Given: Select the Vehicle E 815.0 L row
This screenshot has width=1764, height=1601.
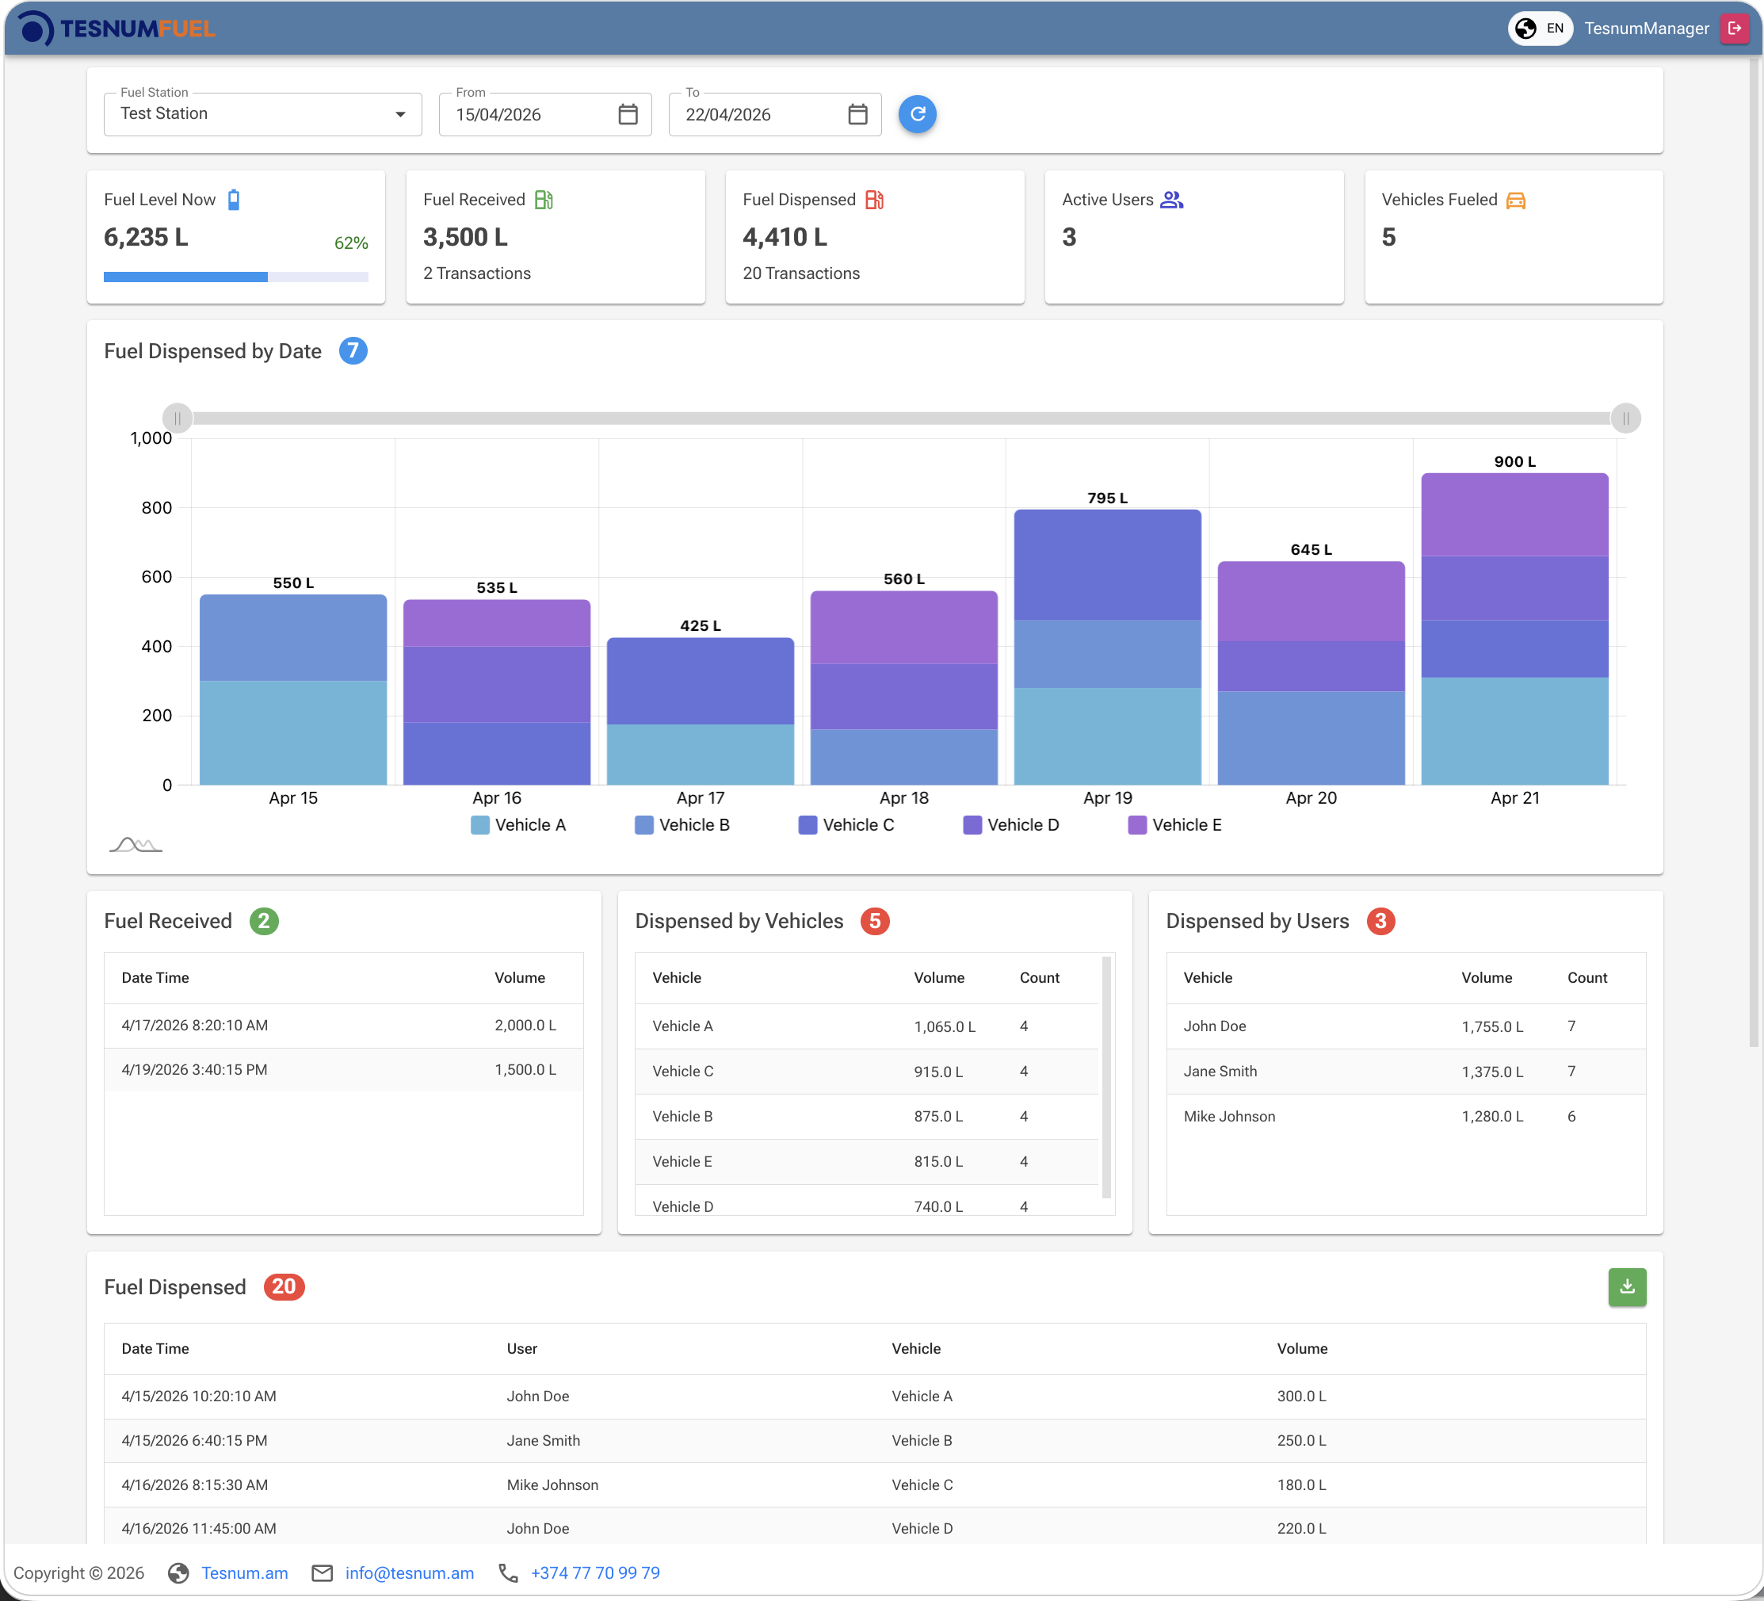Looking at the screenshot, I should pyautogui.click(x=866, y=1162).
